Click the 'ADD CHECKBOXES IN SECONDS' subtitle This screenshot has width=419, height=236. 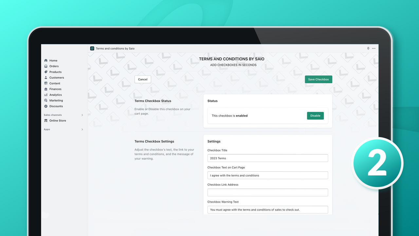[x=233, y=65]
